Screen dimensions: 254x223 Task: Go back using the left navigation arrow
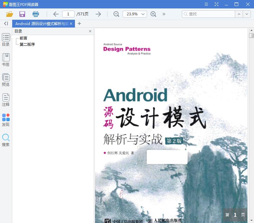(x=56, y=14)
